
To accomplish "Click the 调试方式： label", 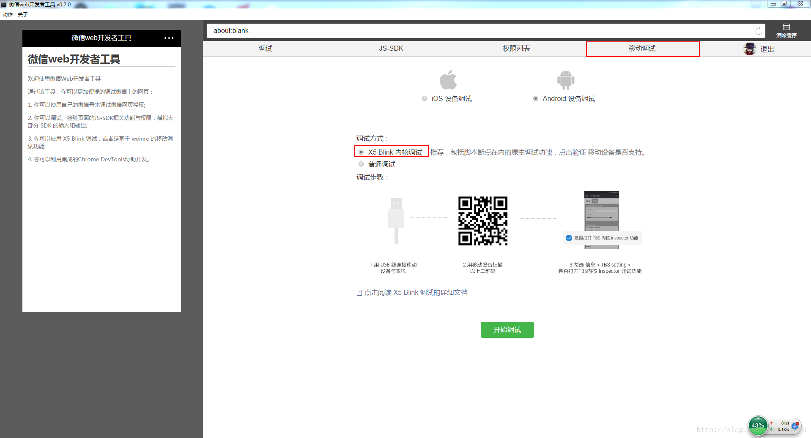I will [373, 139].
